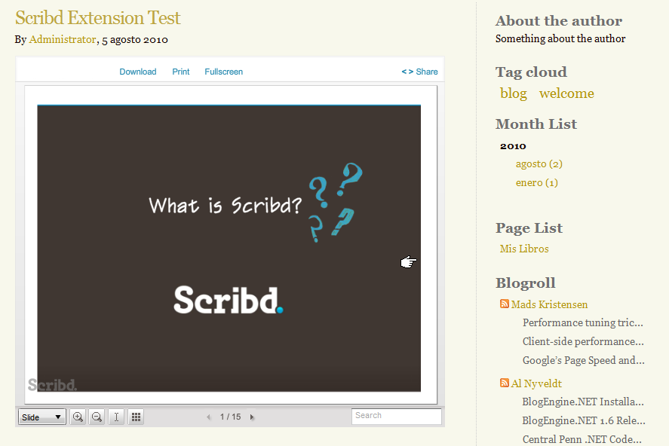Focus the document Search field
This screenshot has height=446, width=669.
click(x=397, y=416)
